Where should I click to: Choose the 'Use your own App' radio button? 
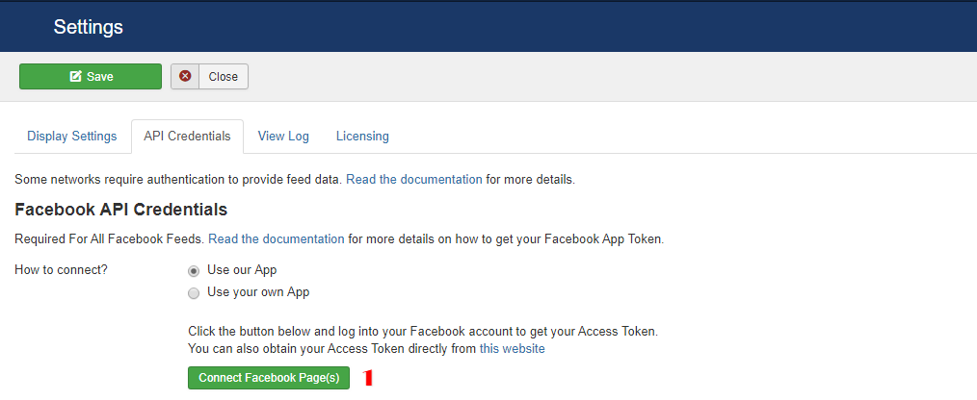(x=194, y=293)
